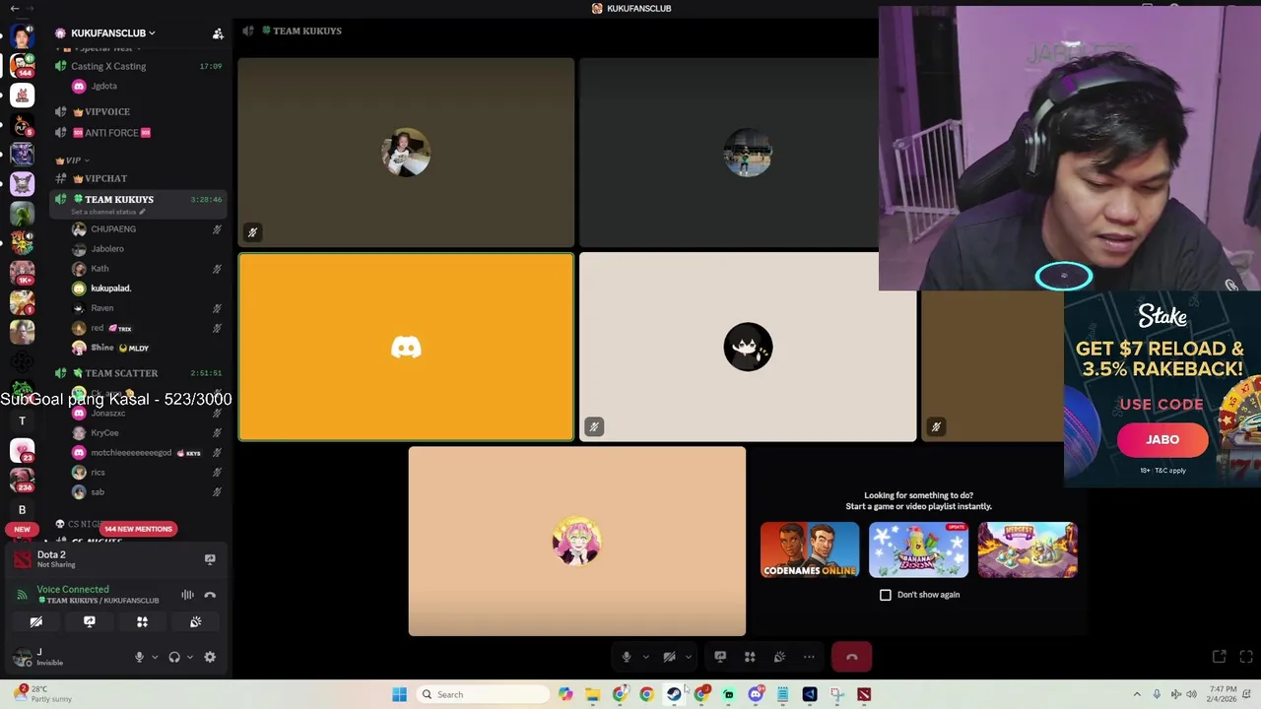Check the Don't show again box
The image size is (1261, 709).
click(886, 595)
